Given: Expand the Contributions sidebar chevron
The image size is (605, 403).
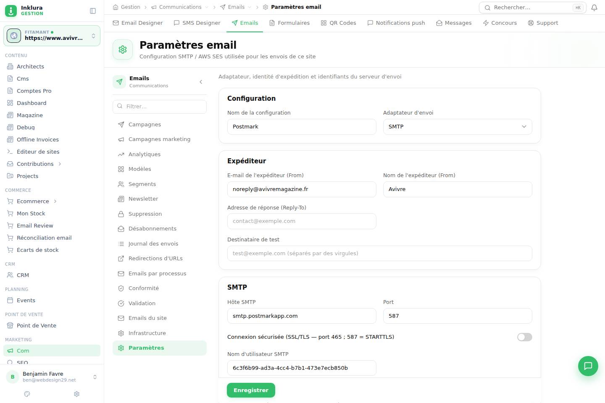Looking at the screenshot, I should click(x=60, y=164).
